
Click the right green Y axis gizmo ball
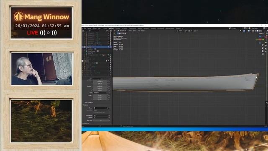pos(263,39)
